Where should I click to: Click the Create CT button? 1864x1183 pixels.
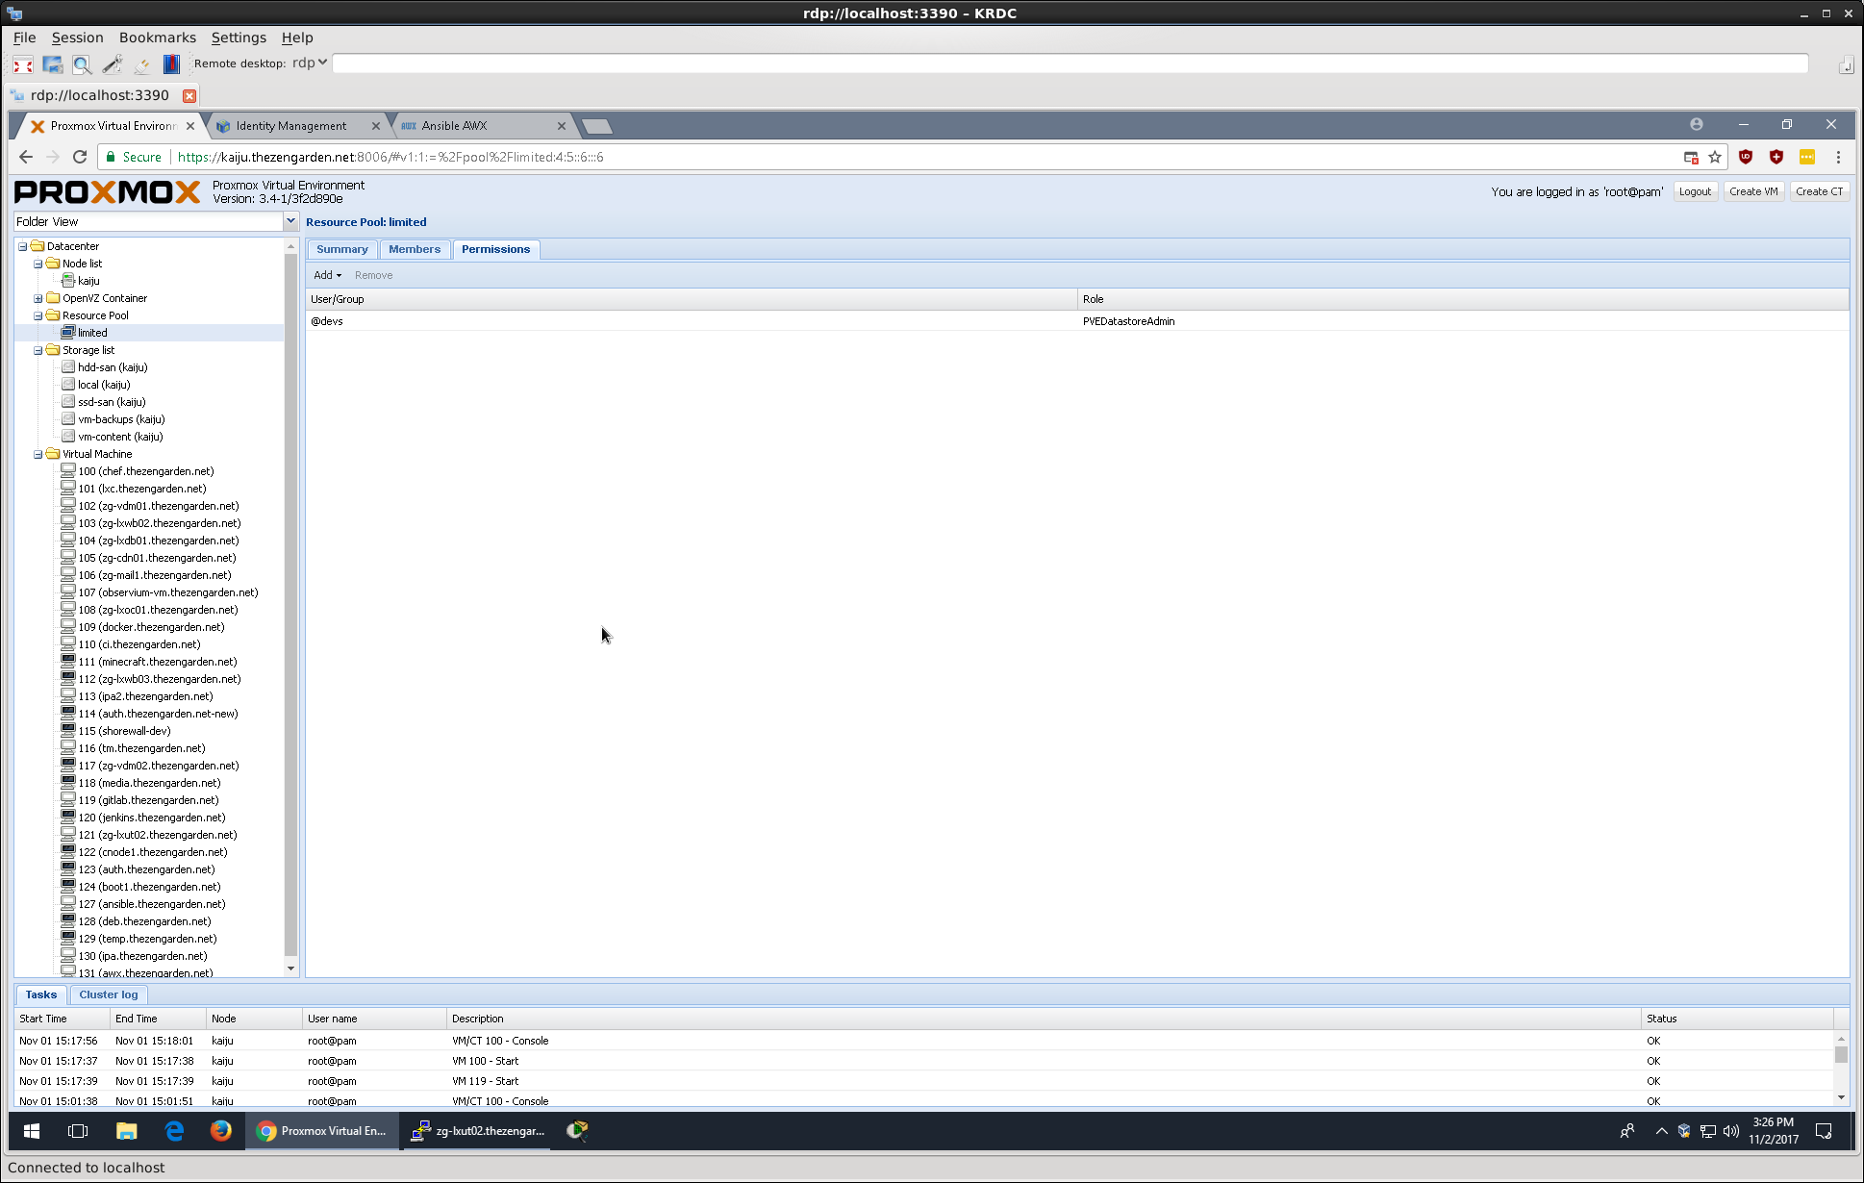[1820, 191]
